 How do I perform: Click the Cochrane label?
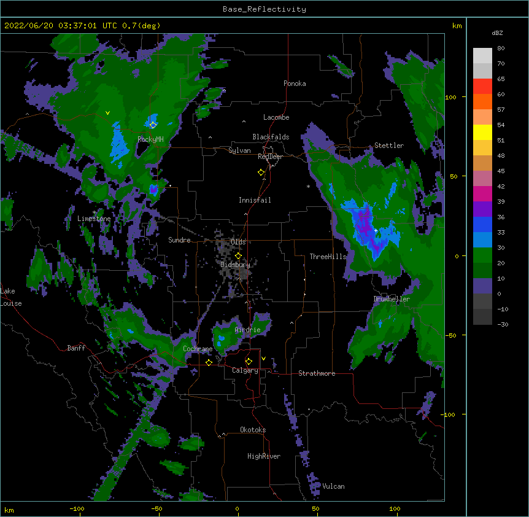click(x=198, y=349)
